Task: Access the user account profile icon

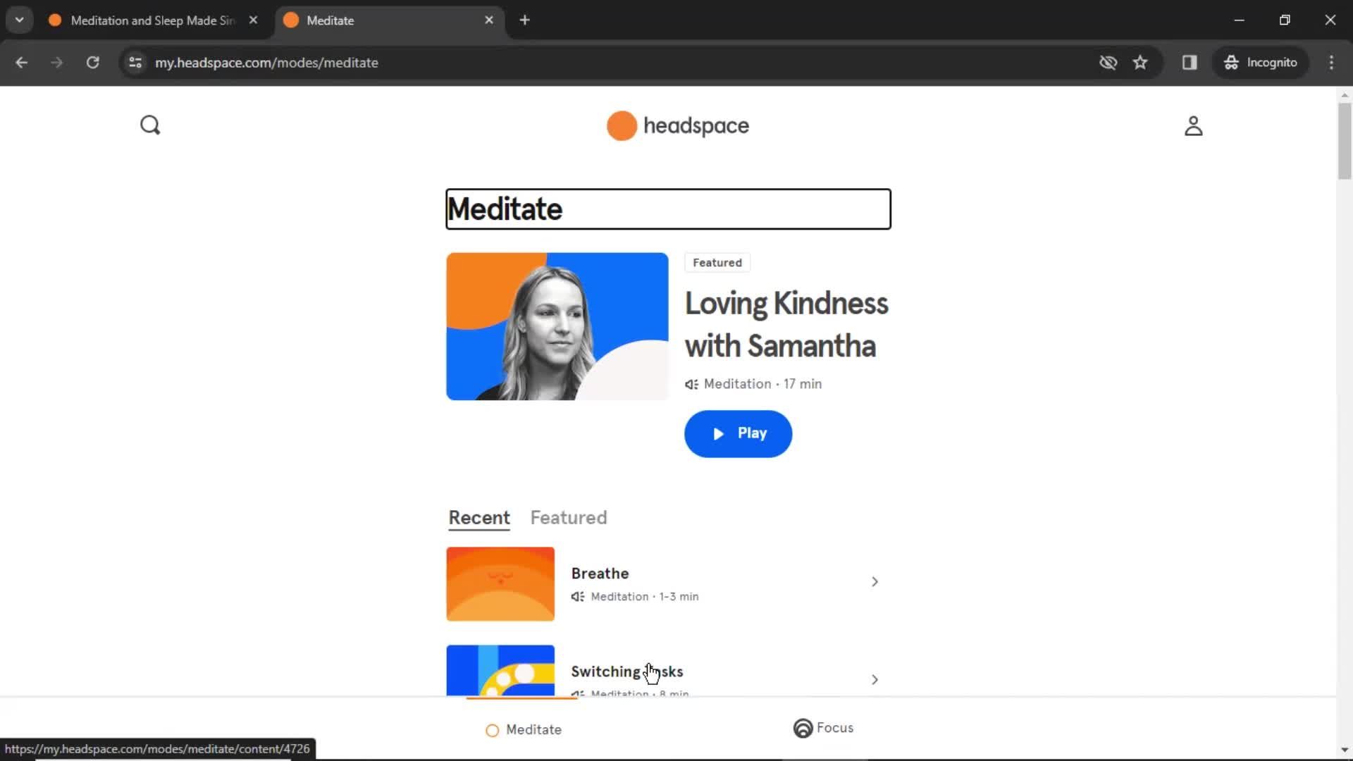Action: coord(1194,125)
